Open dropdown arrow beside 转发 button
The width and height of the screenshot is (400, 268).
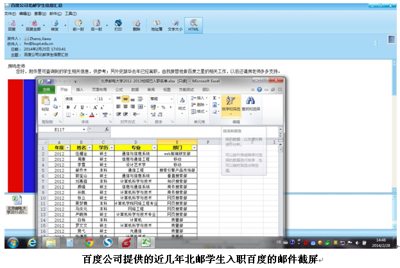coord(65,25)
